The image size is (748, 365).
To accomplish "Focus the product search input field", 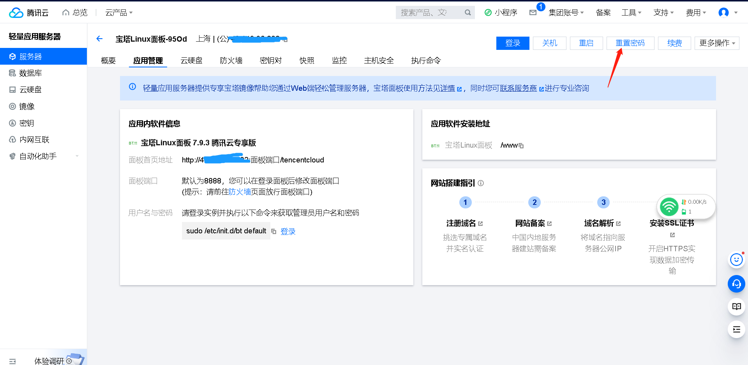I will (x=429, y=12).
